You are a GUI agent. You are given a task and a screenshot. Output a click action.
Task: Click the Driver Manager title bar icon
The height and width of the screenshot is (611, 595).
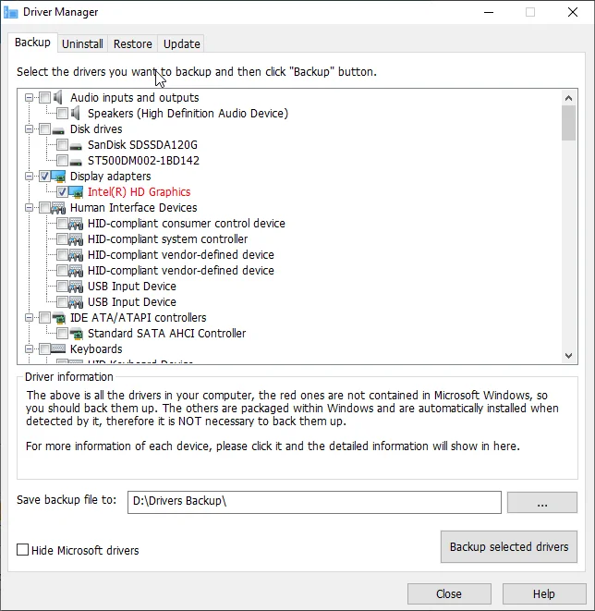point(10,12)
